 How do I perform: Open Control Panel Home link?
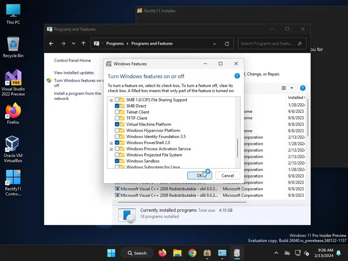coord(72,60)
